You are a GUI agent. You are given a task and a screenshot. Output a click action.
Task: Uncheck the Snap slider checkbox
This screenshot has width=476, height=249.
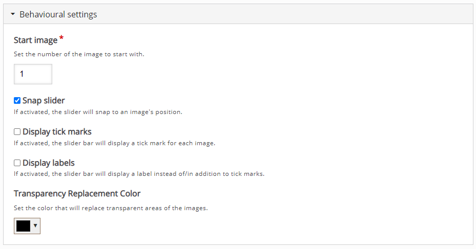point(17,101)
